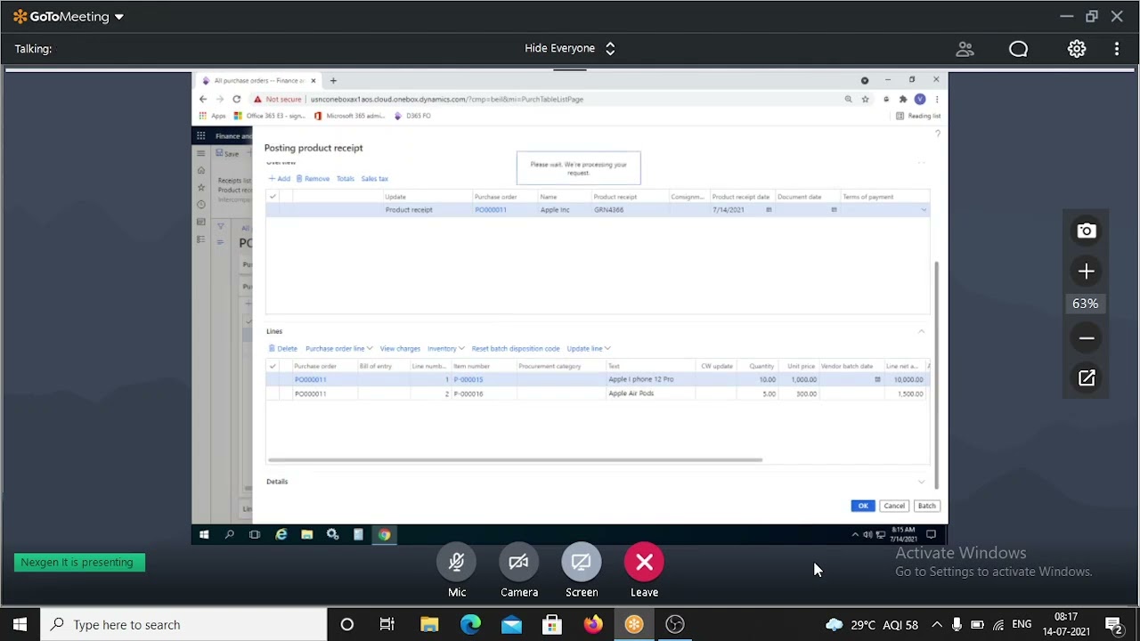
Task: Open the D365 FO bookmark
Action: pyautogui.click(x=412, y=116)
